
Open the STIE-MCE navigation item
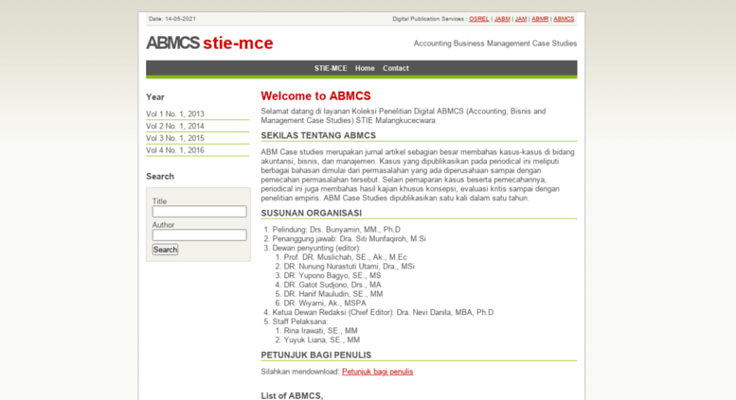click(331, 68)
